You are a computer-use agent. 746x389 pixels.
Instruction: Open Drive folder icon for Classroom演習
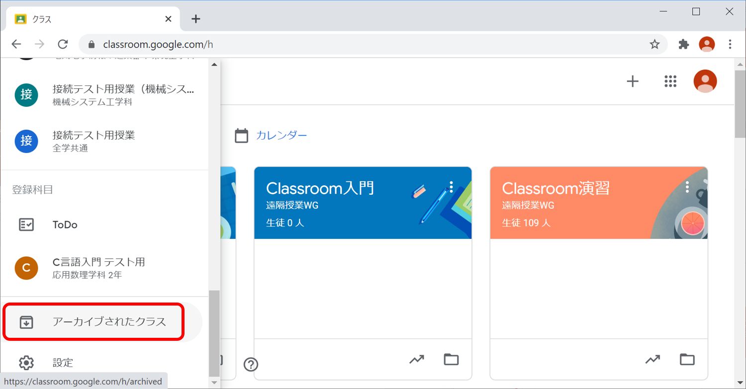click(687, 359)
